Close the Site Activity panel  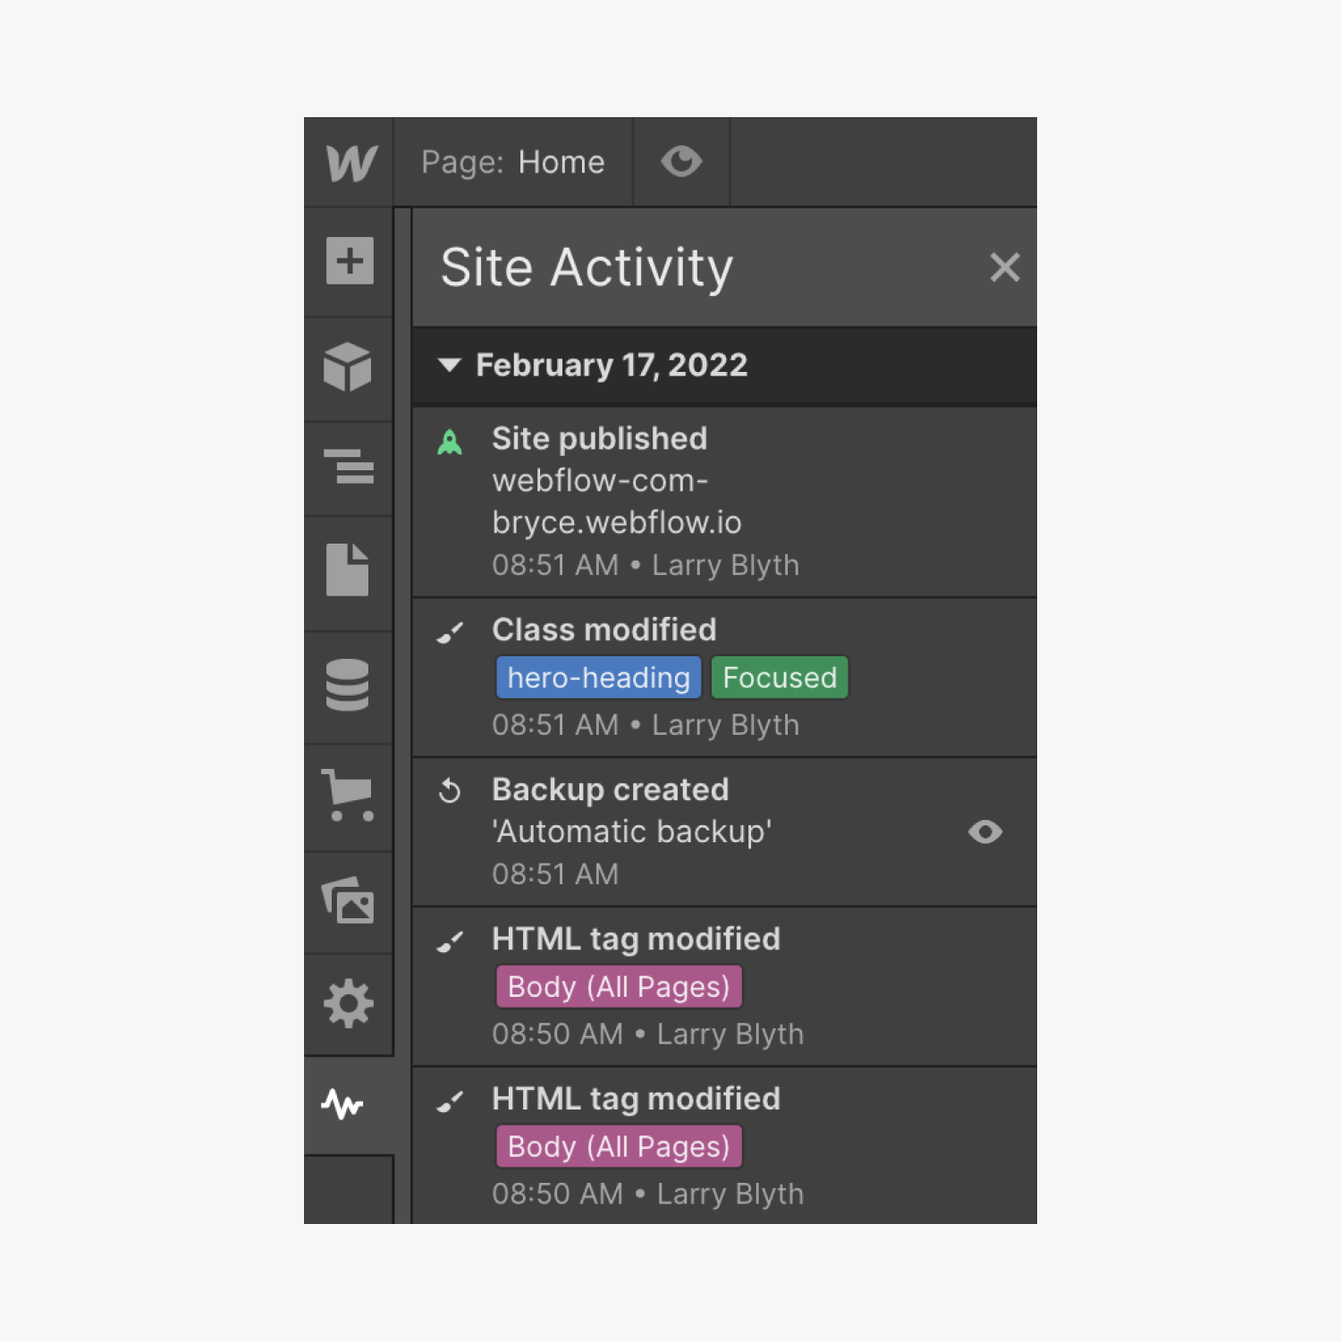(x=1005, y=267)
